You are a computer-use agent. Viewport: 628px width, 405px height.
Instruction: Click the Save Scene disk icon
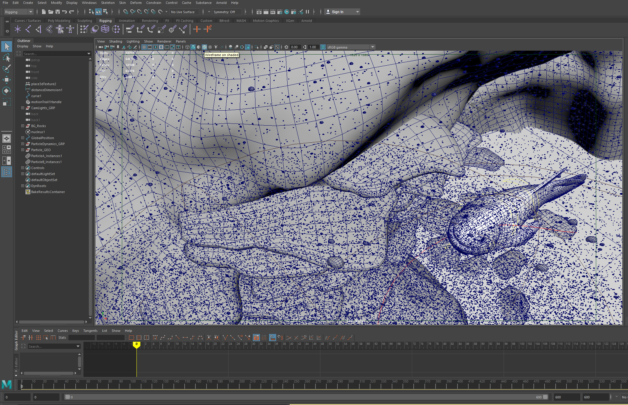click(x=58, y=12)
